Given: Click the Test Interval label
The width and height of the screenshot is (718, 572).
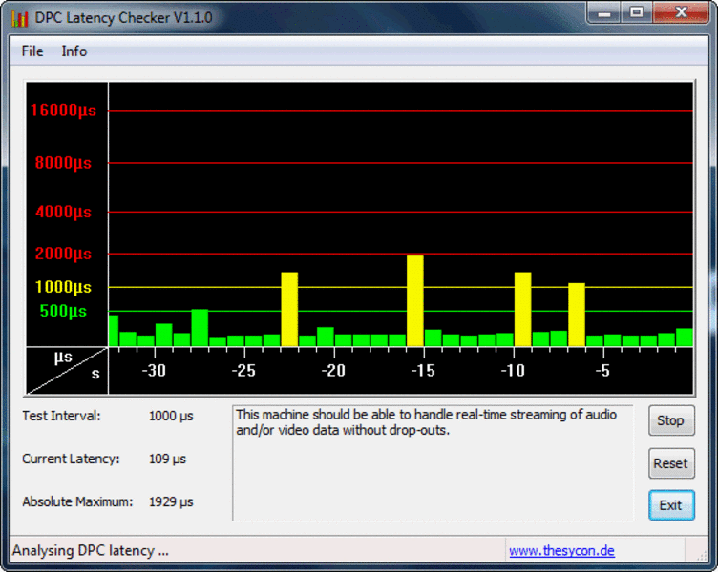Looking at the screenshot, I should coord(61,416).
